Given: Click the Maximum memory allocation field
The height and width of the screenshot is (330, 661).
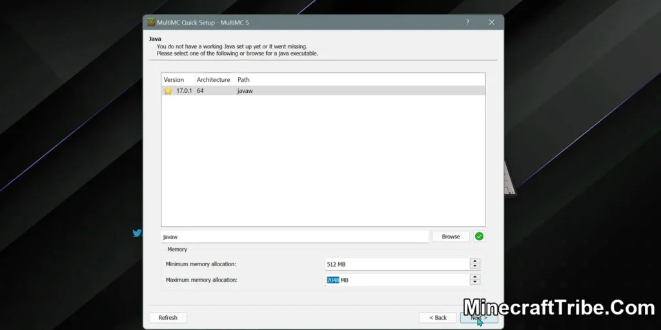Looking at the screenshot, I should click(397, 280).
